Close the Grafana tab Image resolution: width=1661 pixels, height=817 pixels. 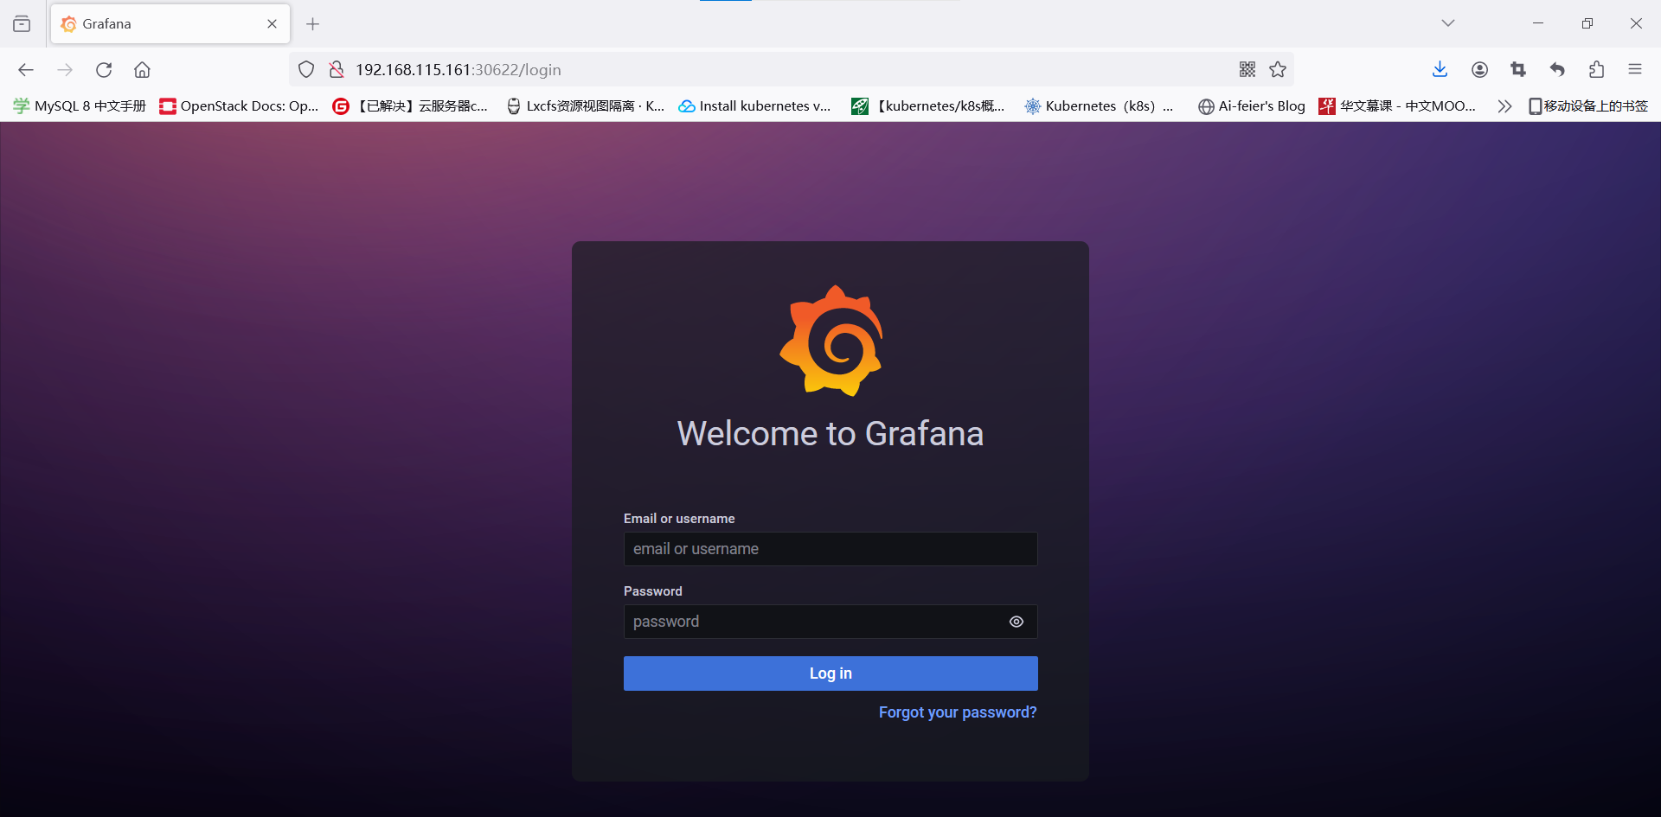273,24
